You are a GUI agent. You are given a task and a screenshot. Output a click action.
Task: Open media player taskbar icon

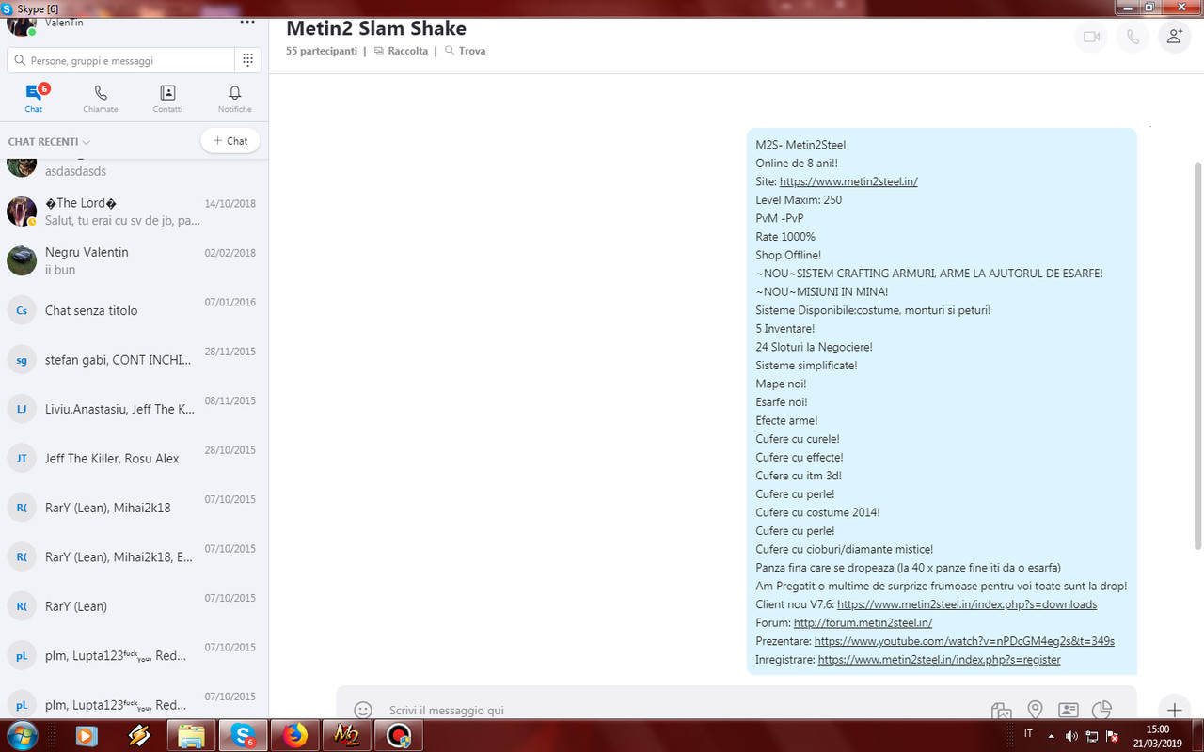tap(87, 735)
